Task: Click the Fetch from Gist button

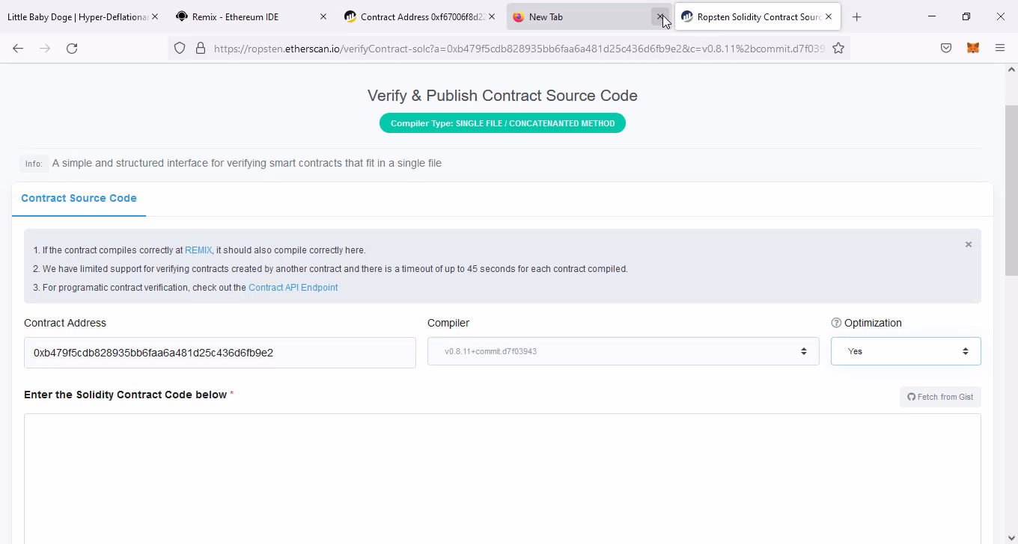Action: [940, 397]
